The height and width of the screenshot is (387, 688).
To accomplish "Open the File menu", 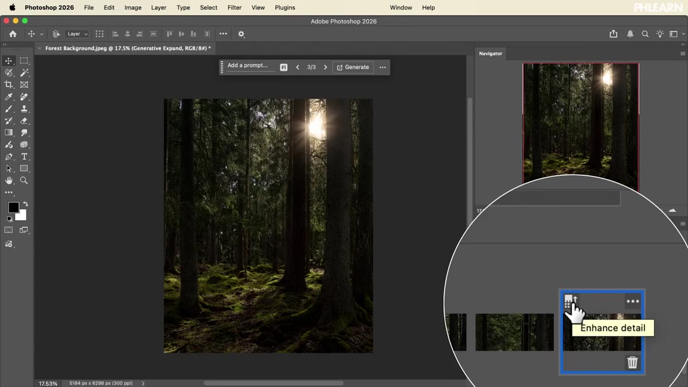I will (89, 7).
